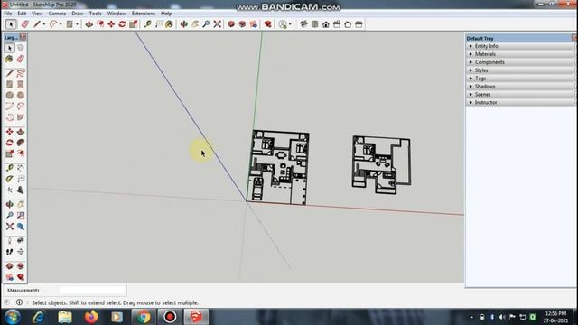The image size is (578, 325).
Task: Expand the Materials panel
Action: [x=520, y=54]
